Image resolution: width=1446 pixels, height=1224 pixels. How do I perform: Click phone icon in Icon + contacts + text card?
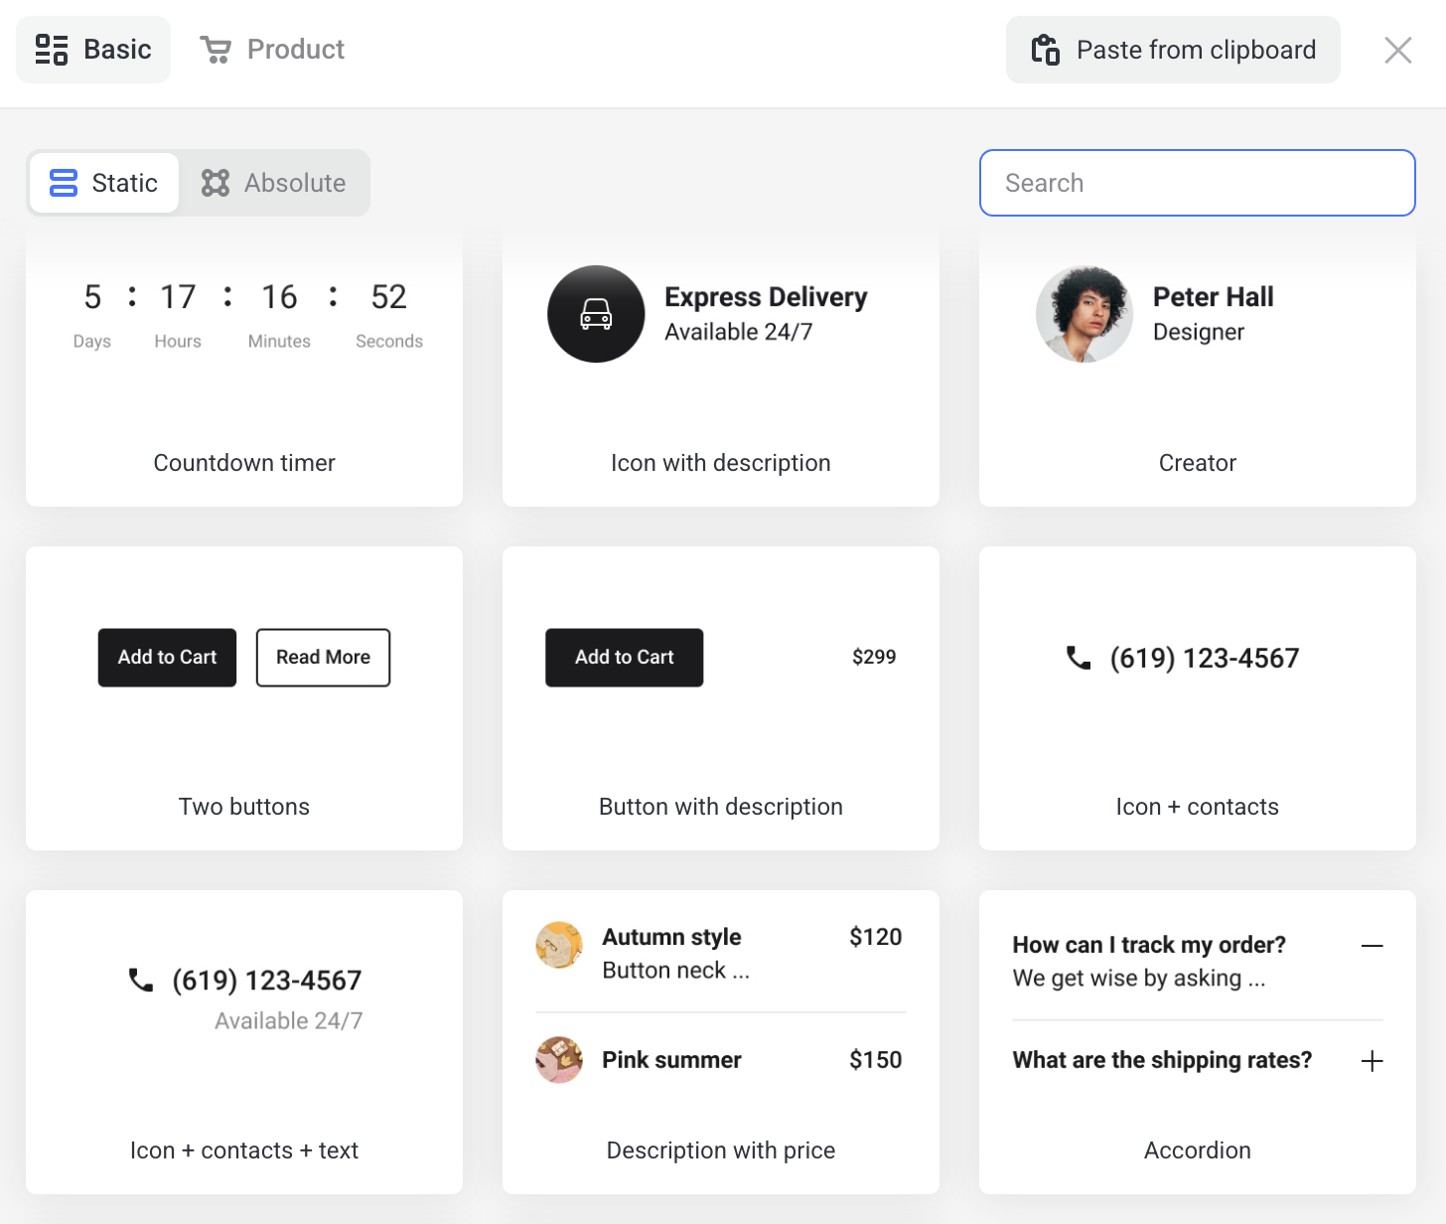point(141,981)
